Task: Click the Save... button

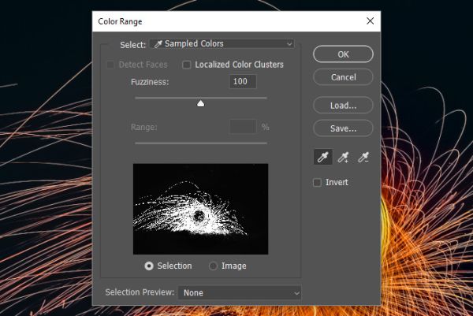Action: [x=343, y=128]
